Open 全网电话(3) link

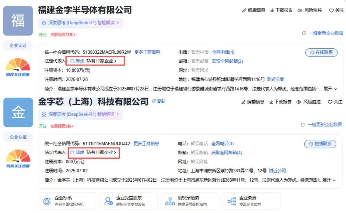pos(222,144)
